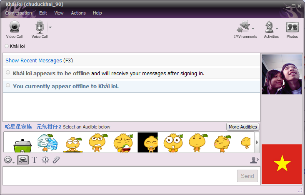Toggle the contact details panel icon
The image size is (305, 195).
[254, 160]
